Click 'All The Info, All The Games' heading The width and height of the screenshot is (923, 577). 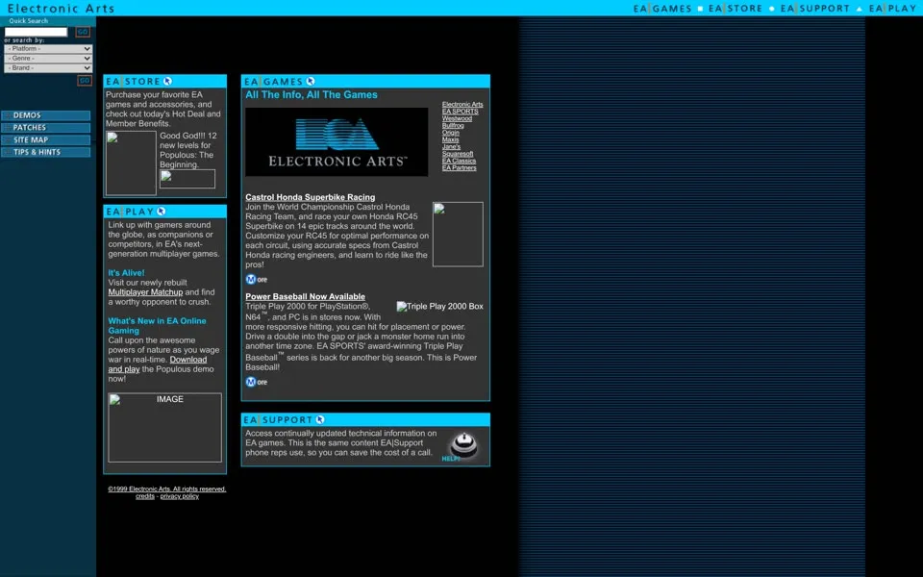pyautogui.click(x=312, y=95)
